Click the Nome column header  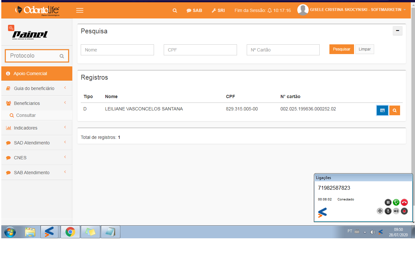point(111,96)
